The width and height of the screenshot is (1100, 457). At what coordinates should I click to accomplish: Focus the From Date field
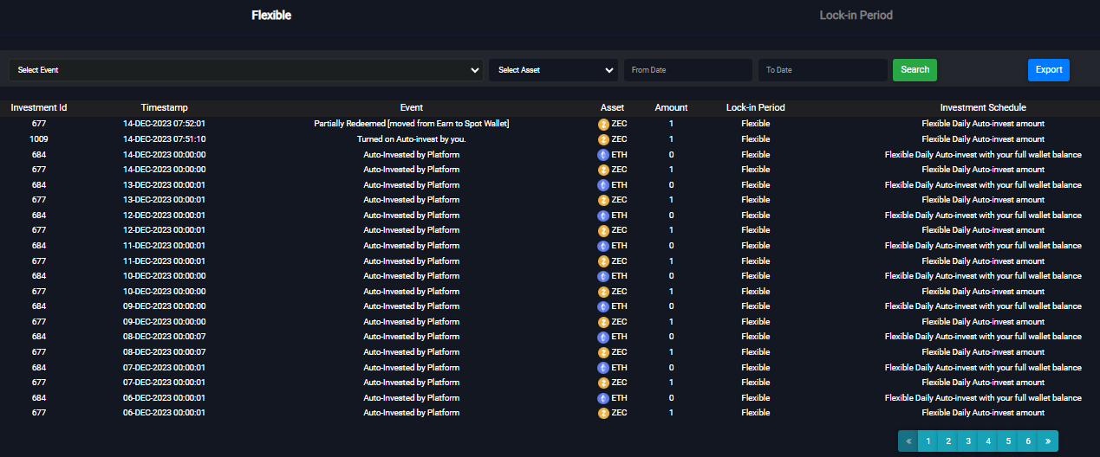[x=688, y=70]
